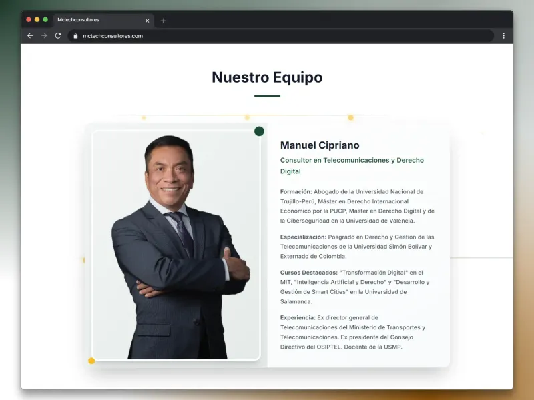Click the back navigation arrow
This screenshot has width=534, height=400.
click(30, 36)
